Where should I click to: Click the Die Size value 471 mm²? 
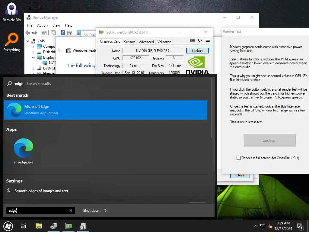[x=175, y=66]
